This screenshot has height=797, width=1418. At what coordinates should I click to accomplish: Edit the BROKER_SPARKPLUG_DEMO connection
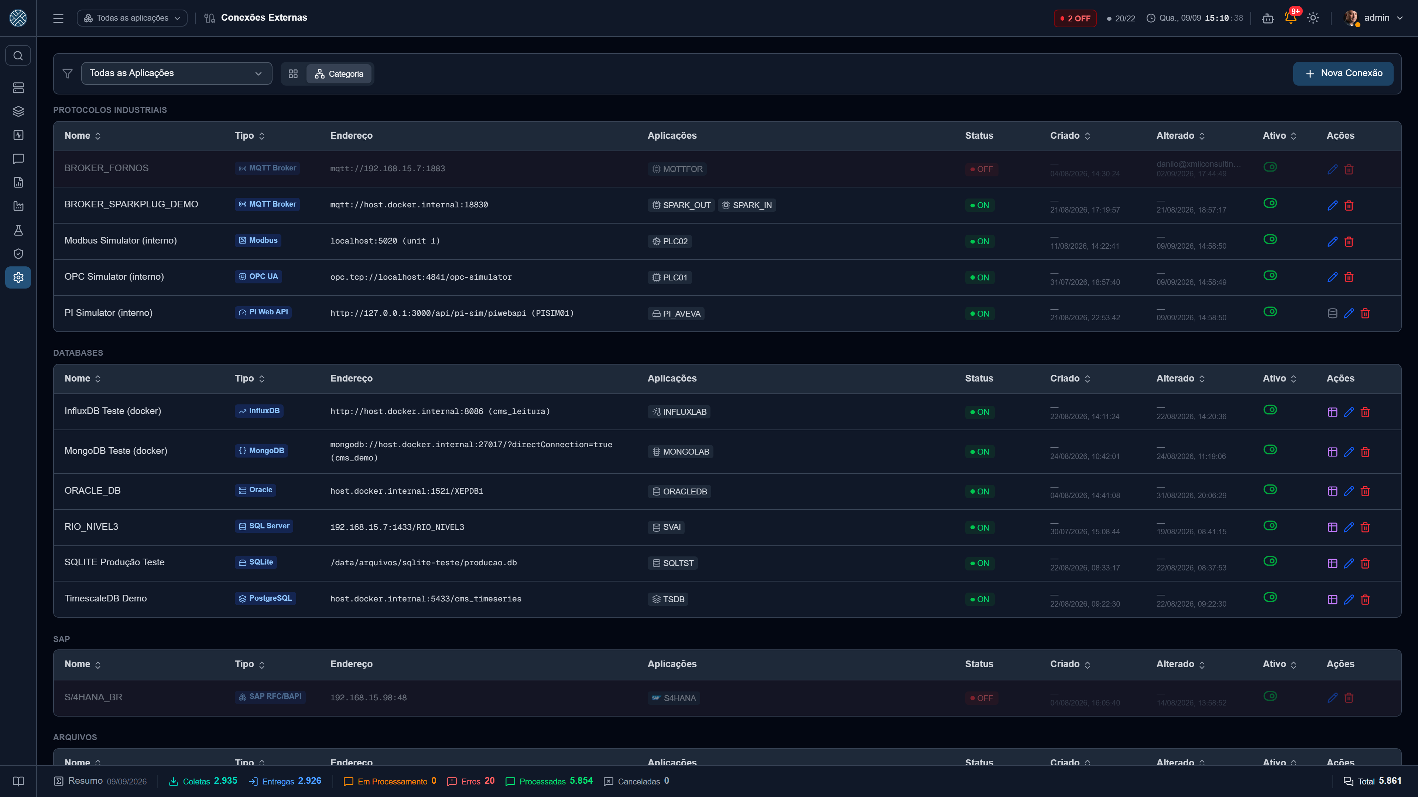[x=1332, y=205]
